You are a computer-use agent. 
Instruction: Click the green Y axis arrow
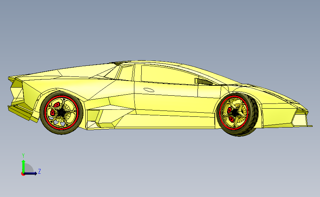click(23, 167)
